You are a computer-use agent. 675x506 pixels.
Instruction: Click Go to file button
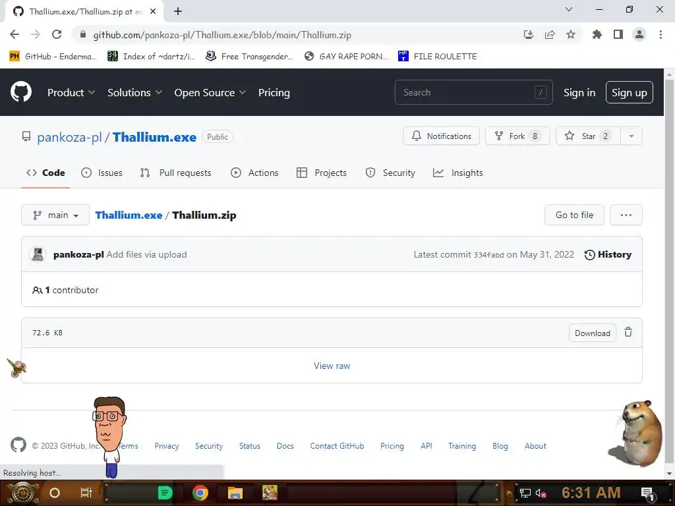[574, 215]
